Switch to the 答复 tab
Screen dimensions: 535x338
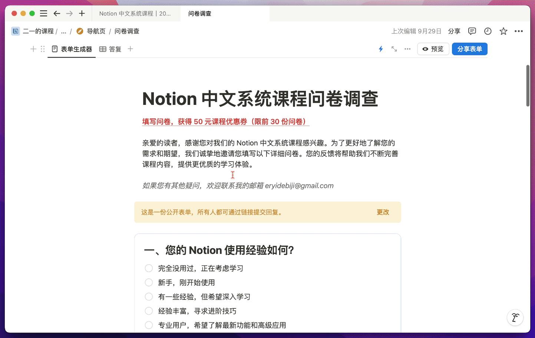(110, 49)
